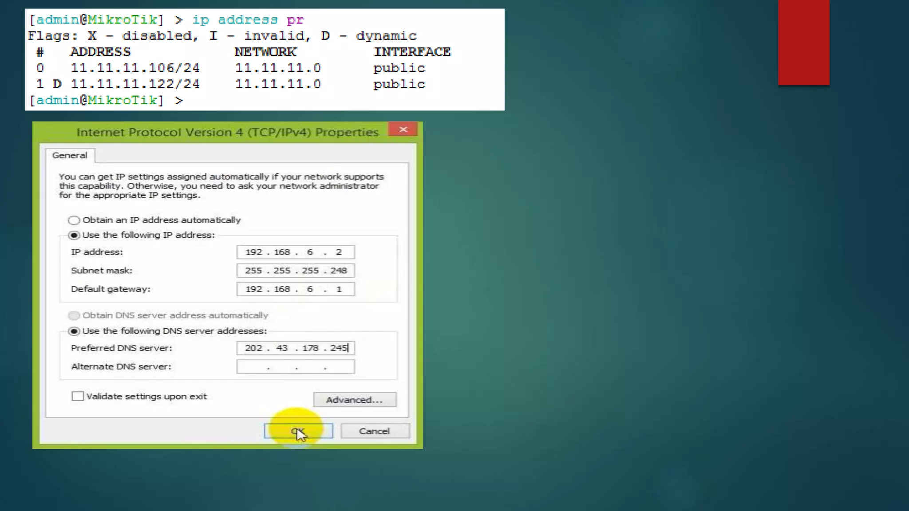Screen dimensions: 909x511
Task: Click into the IP address field
Action: pos(295,252)
